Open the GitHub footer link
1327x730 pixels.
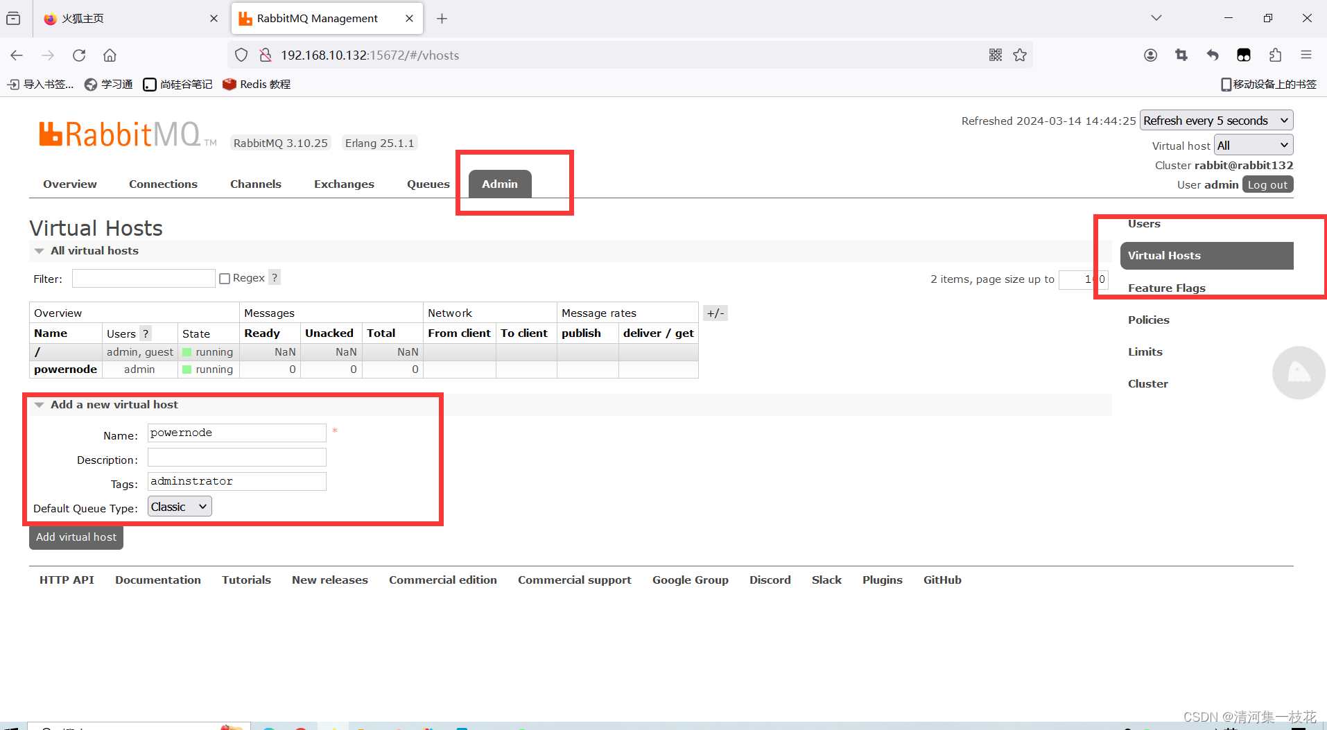[x=942, y=580]
